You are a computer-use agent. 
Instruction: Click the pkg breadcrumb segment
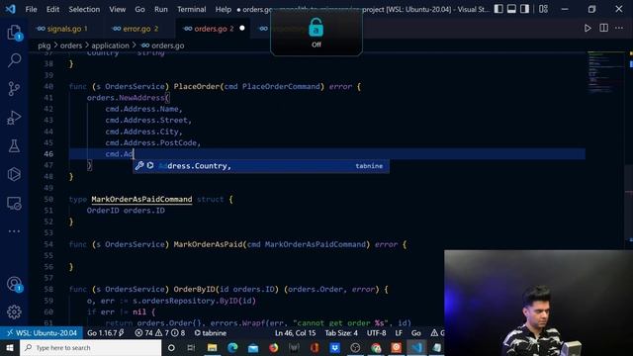pyautogui.click(x=44, y=45)
